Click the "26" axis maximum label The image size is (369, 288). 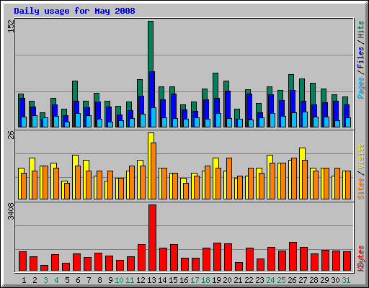pos(11,135)
